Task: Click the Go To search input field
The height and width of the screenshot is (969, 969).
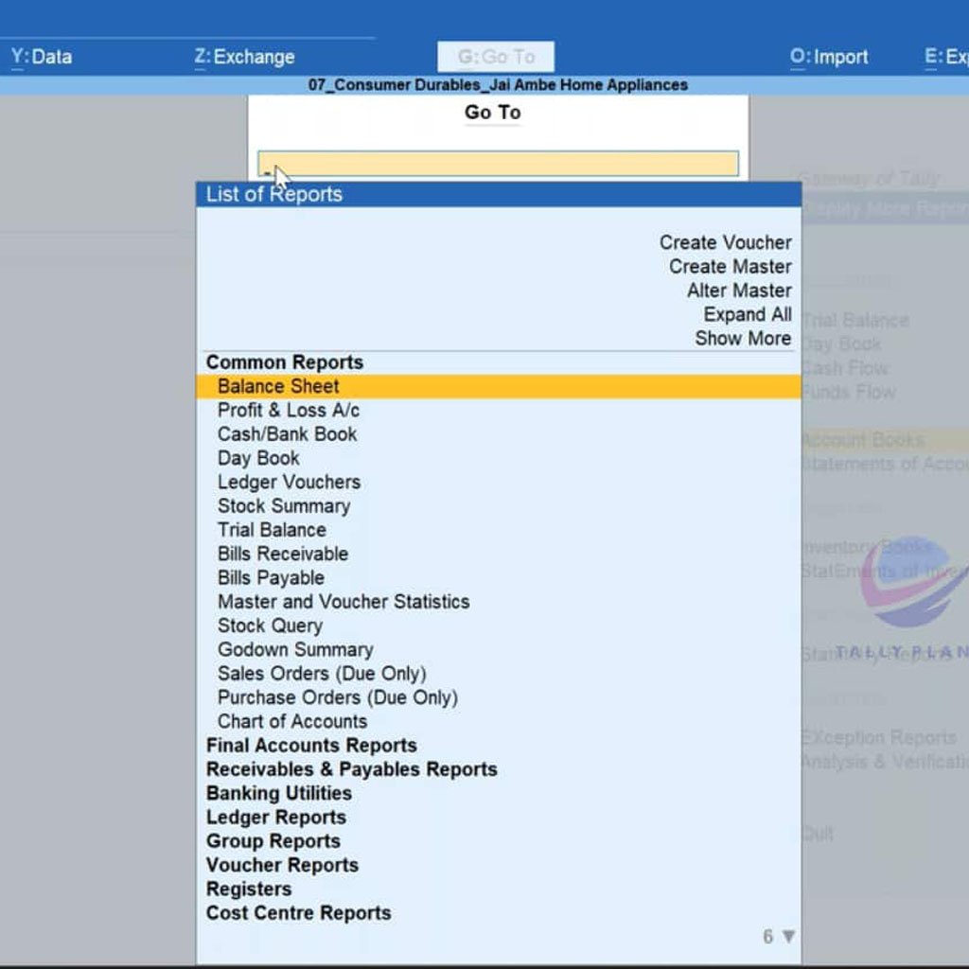Action: click(498, 164)
